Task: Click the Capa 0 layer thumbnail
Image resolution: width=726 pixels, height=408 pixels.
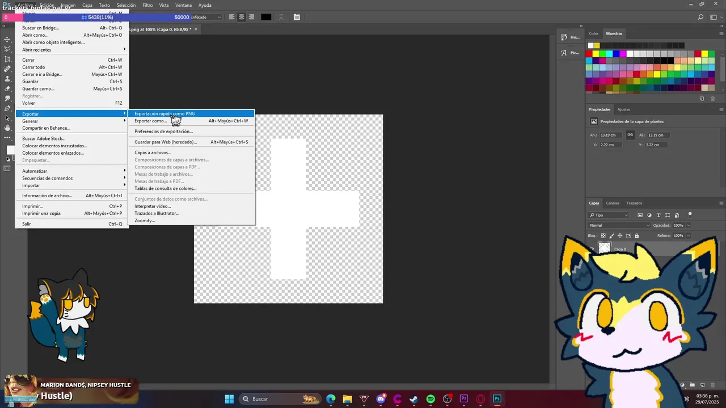Action: tap(605, 248)
